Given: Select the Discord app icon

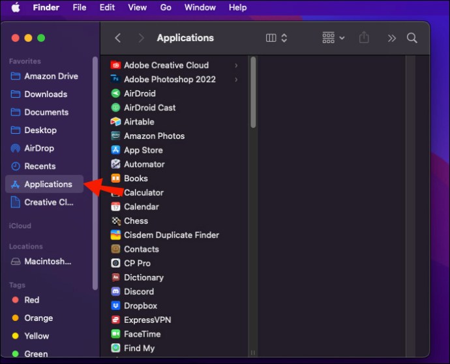Looking at the screenshot, I should click(x=115, y=292).
